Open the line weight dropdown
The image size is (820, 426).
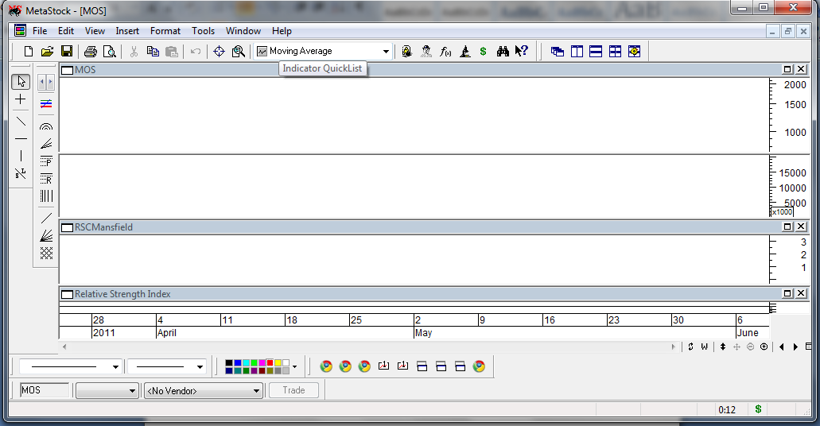[200, 367]
